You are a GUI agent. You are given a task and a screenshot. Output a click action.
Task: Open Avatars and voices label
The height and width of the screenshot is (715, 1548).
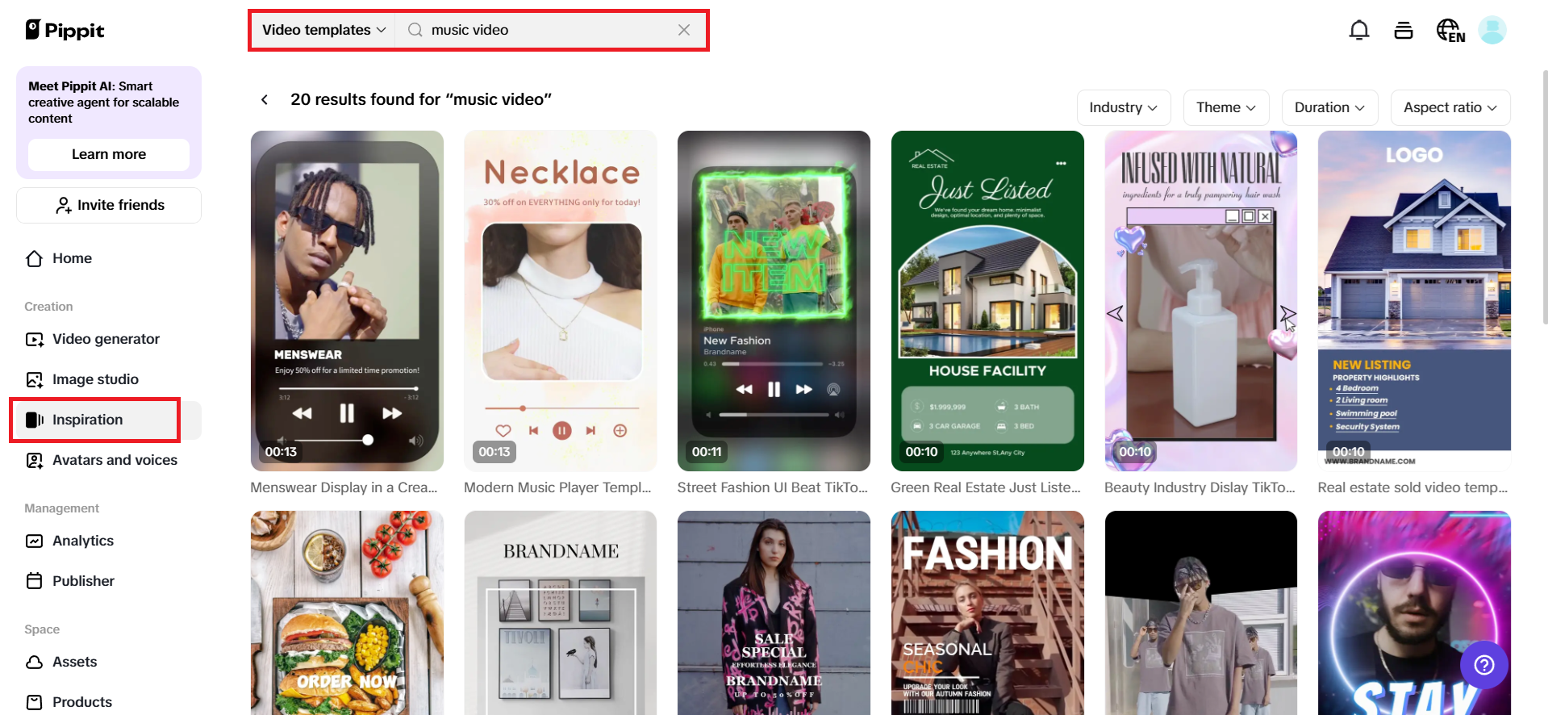(115, 460)
